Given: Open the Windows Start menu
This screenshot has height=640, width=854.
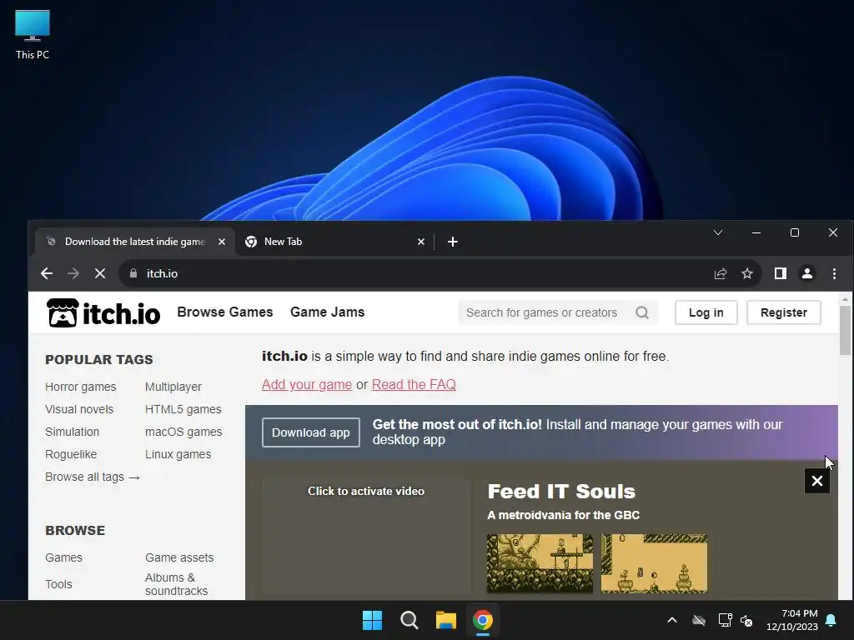Looking at the screenshot, I should 373,620.
